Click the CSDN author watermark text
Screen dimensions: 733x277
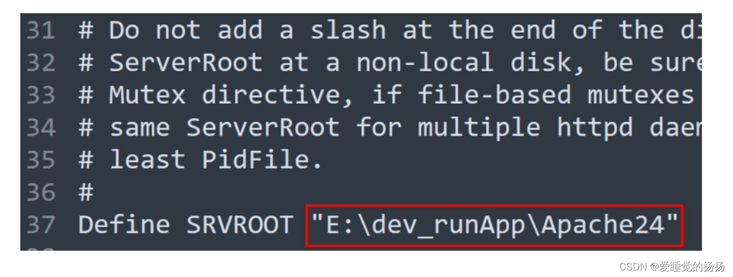click(x=672, y=267)
